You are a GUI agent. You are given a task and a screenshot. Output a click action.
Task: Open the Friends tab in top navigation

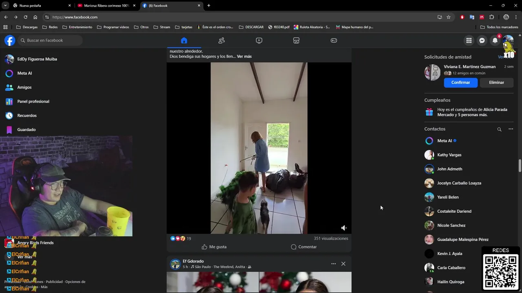[221, 40]
